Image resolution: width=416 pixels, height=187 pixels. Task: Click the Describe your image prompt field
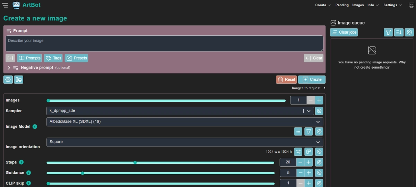(164, 44)
